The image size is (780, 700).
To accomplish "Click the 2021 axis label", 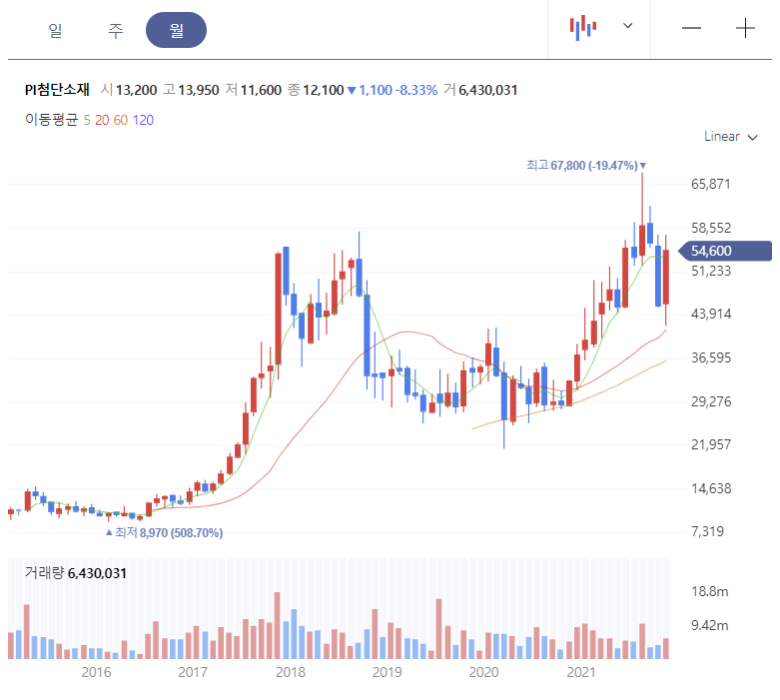I will click(581, 672).
